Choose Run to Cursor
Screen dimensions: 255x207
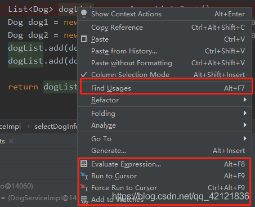[164, 176]
